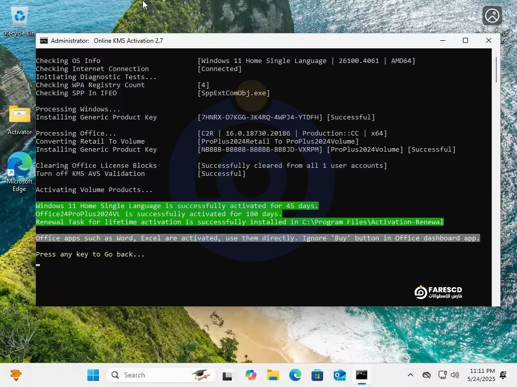Open the volume speaker tray icon
Image resolution: width=517 pixels, height=387 pixels.
(x=455, y=375)
